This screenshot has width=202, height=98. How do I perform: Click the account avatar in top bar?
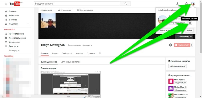[193, 4]
